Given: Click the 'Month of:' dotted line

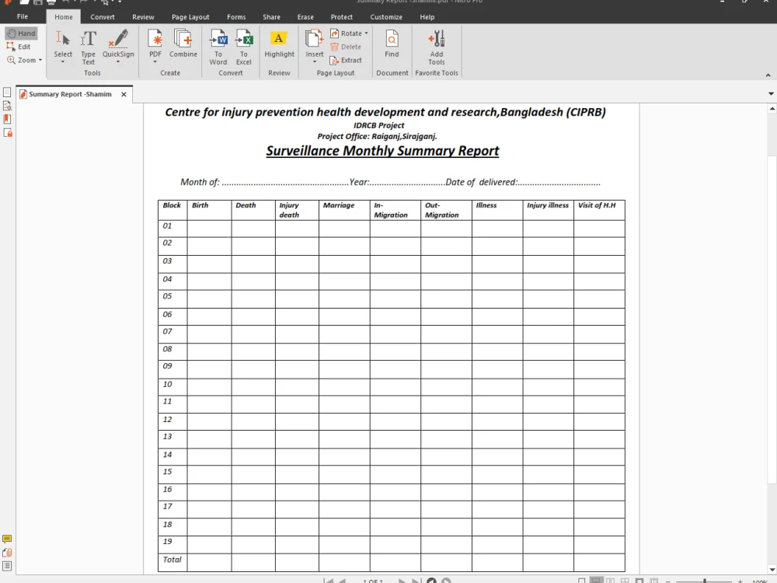Looking at the screenshot, I should click(x=285, y=184).
